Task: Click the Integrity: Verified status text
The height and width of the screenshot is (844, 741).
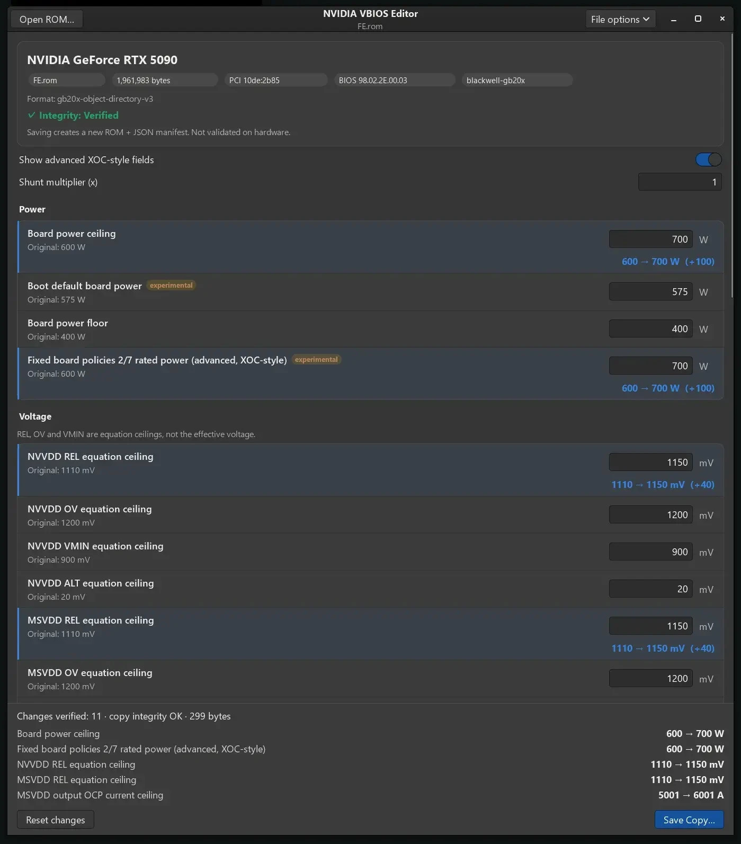Action: pos(73,116)
